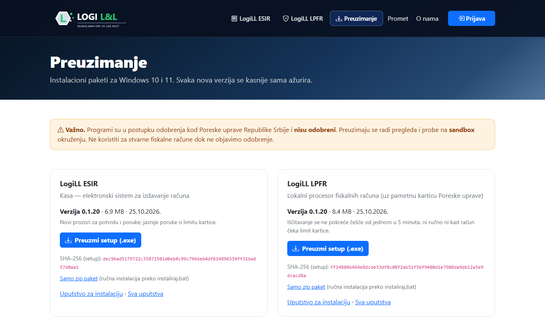
Task: Click 'Iščitavanje se ne pokreće češće' note
Action: pos(381,227)
